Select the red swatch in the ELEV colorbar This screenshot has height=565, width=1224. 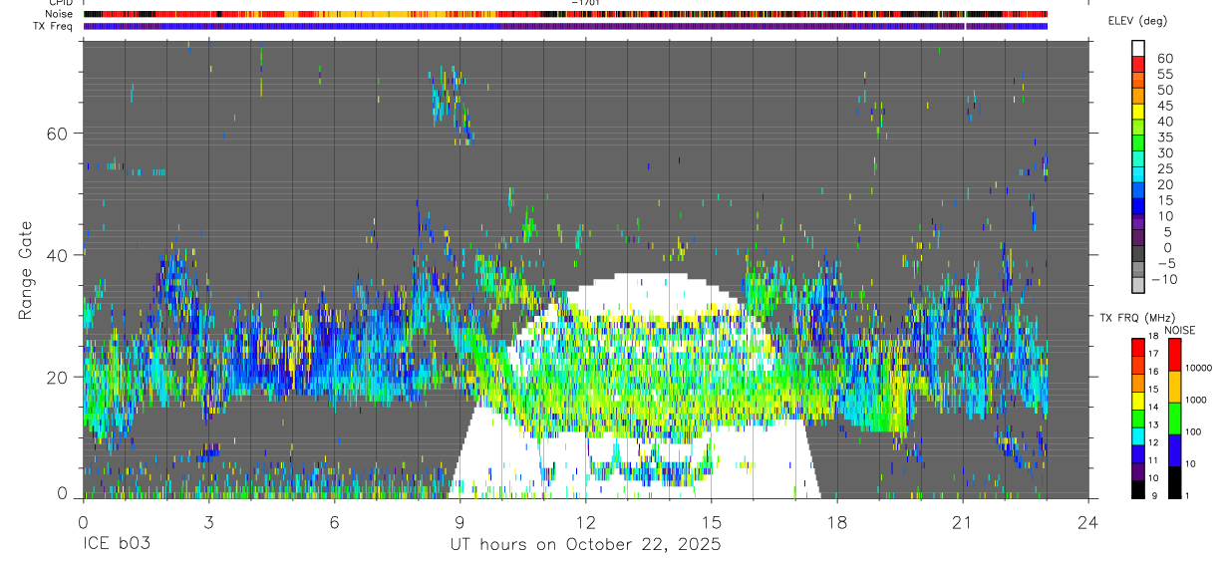1138,65
